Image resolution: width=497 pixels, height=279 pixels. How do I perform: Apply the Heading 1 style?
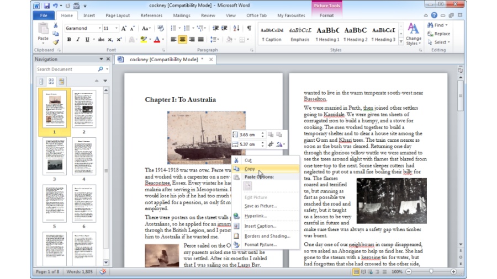point(327,34)
